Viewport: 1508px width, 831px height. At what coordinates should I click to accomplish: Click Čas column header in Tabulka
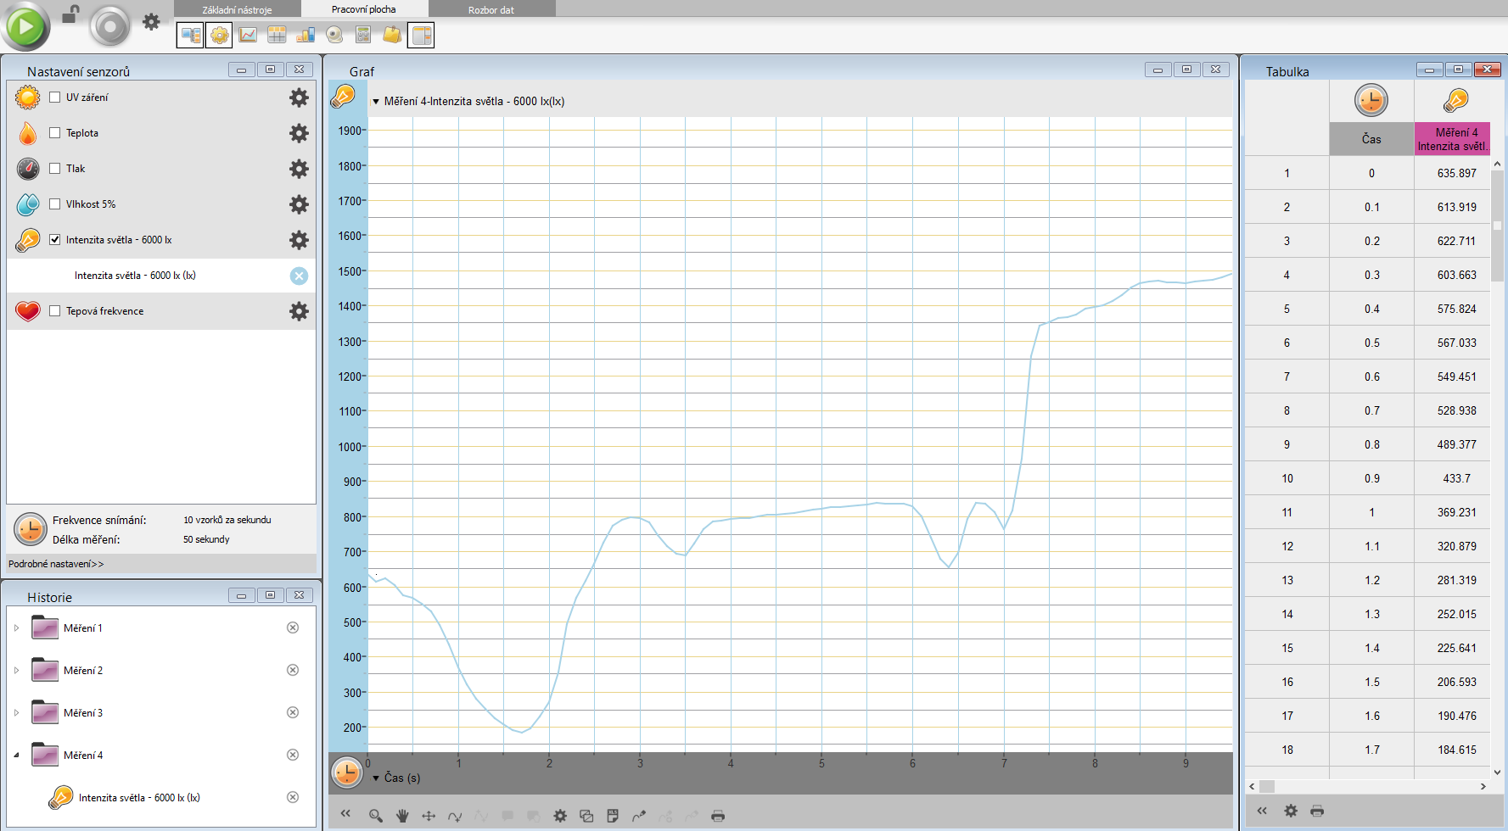[x=1371, y=139]
